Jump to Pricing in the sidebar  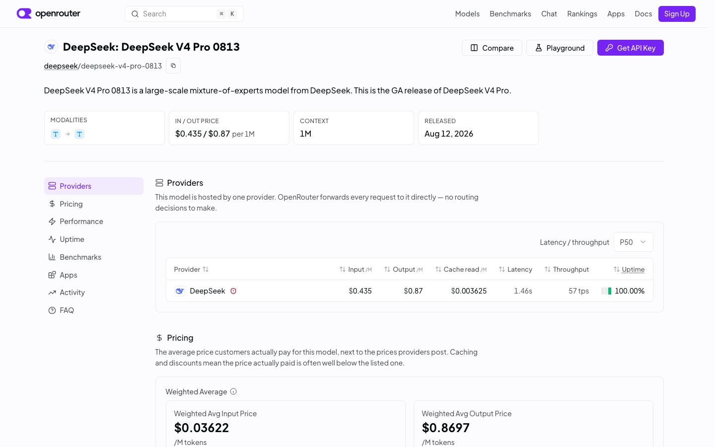click(x=94, y=204)
